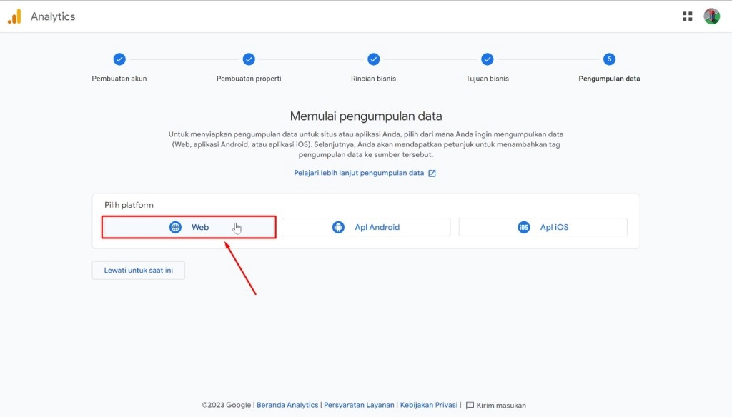Open the Persyaratan Layanan footer link
This screenshot has width=732, height=417.
pos(359,406)
